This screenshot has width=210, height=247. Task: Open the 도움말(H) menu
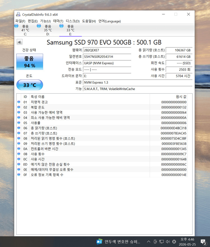pos(89,21)
